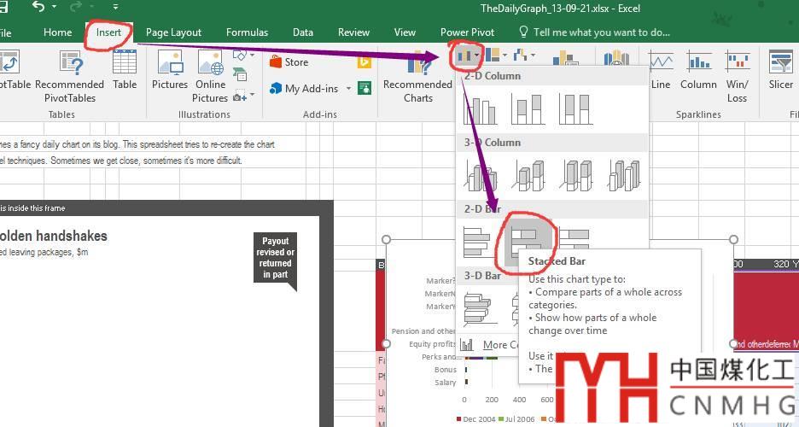Click the Dec 2004 legend color marker
Image resolution: width=799 pixels, height=427 pixels.
pos(459,419)
